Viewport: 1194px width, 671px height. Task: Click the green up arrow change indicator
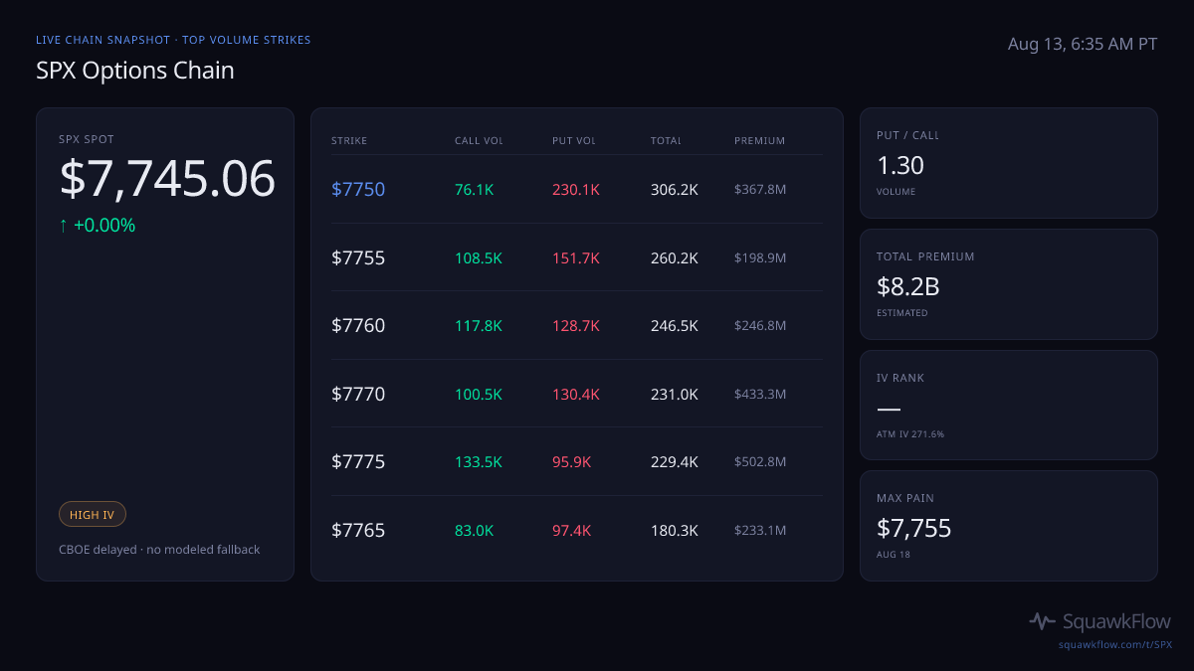[64, 226]
